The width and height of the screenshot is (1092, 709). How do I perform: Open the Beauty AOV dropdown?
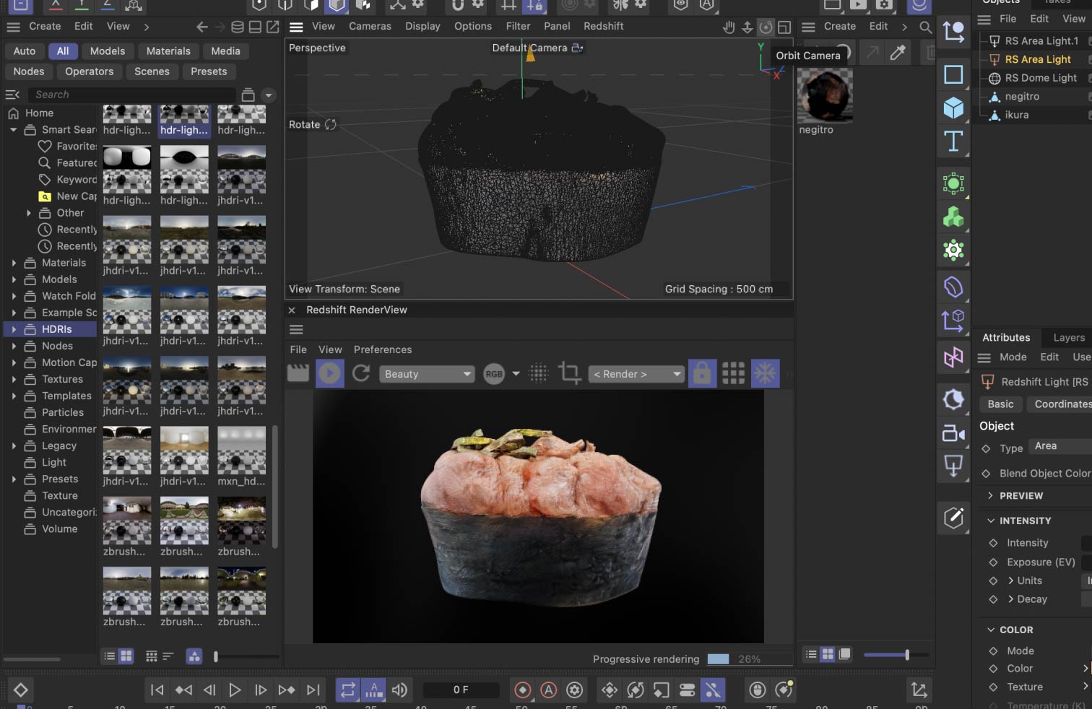click(428, 374)
